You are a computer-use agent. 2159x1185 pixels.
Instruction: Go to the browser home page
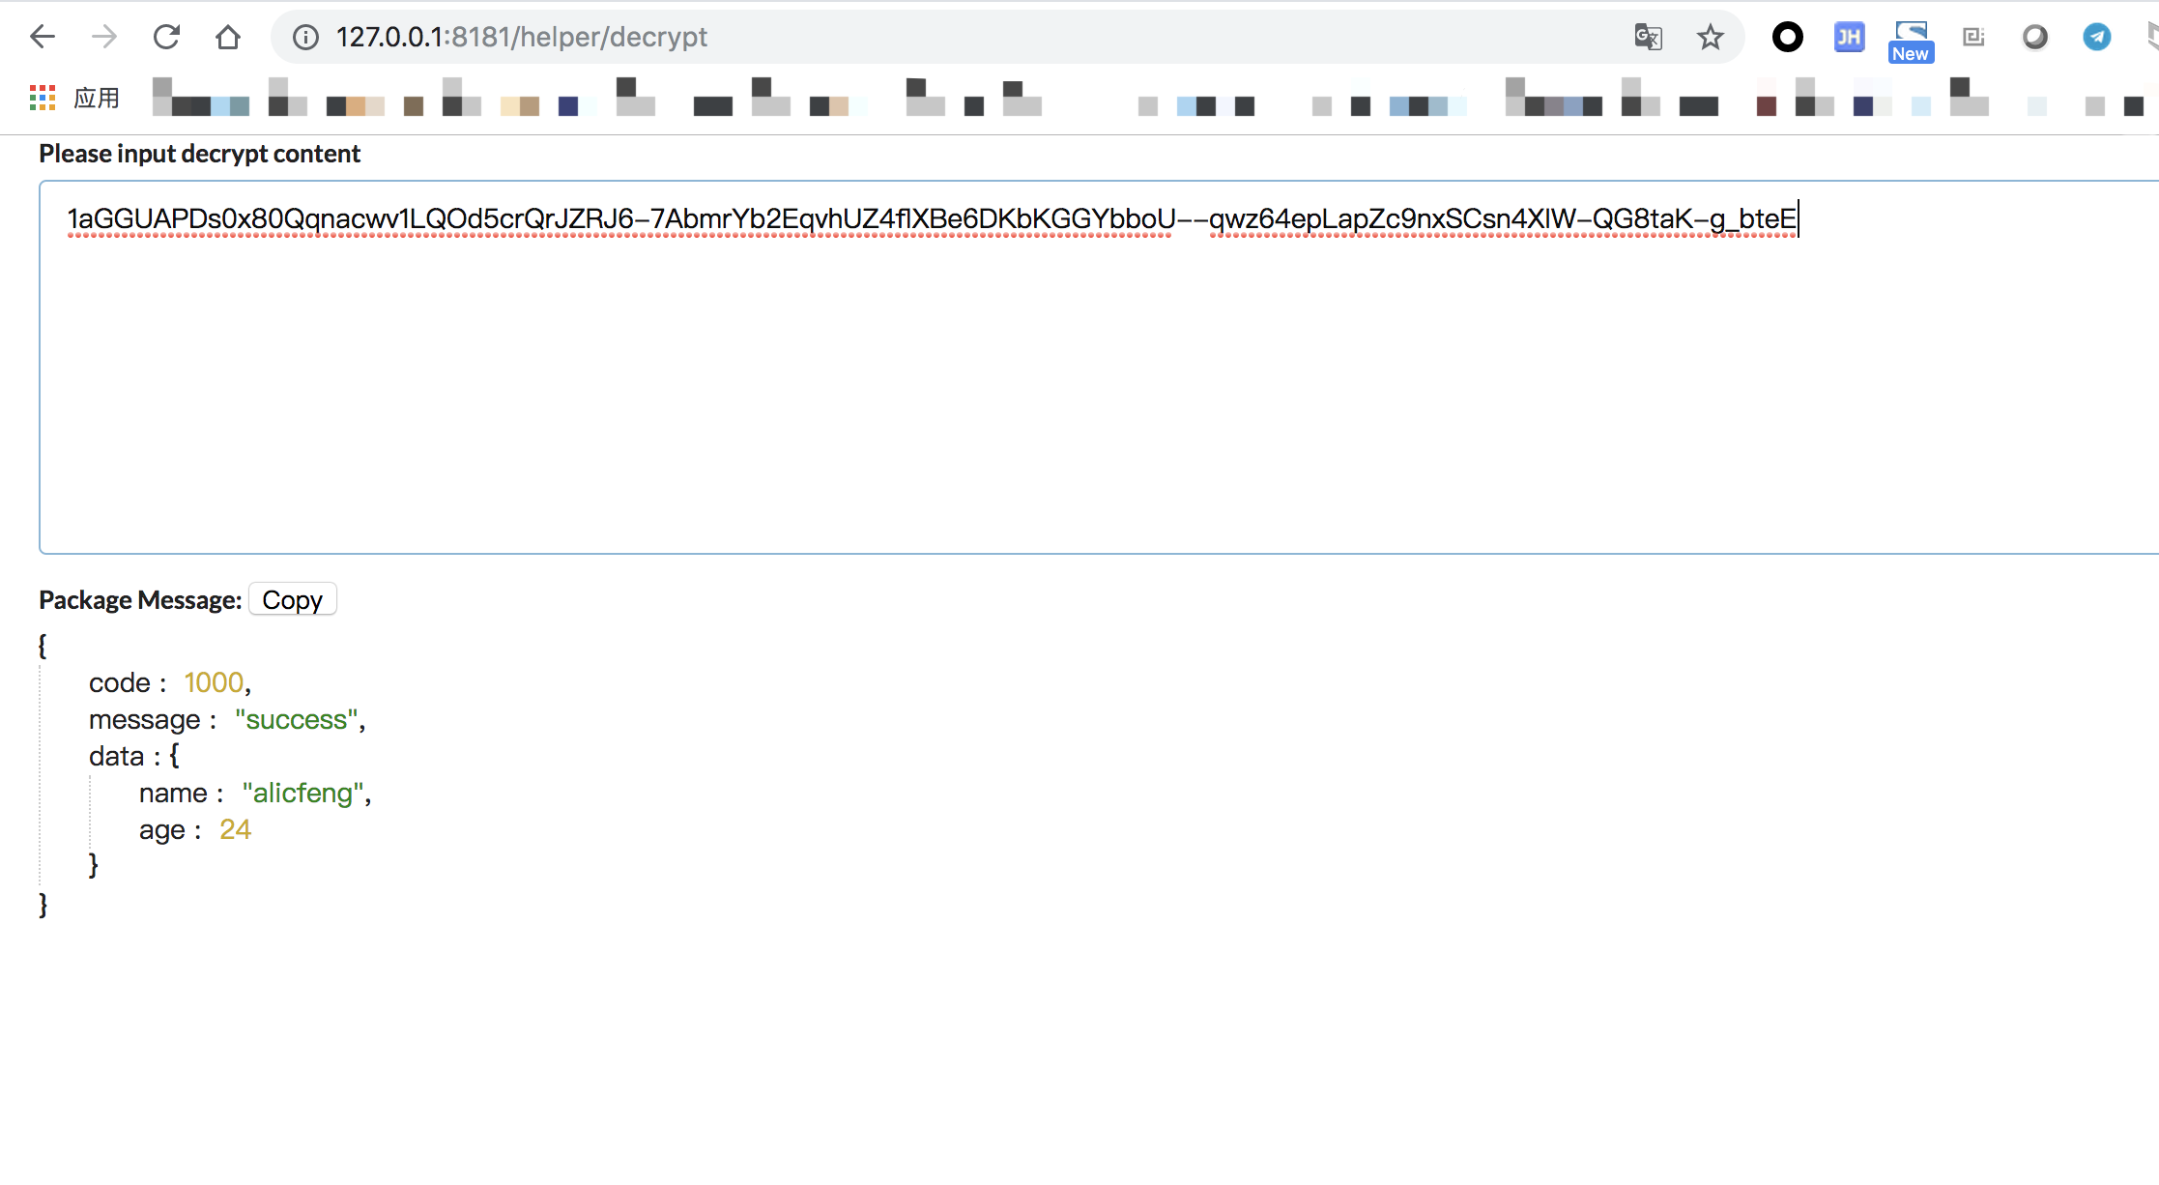(x=228, y=37)
